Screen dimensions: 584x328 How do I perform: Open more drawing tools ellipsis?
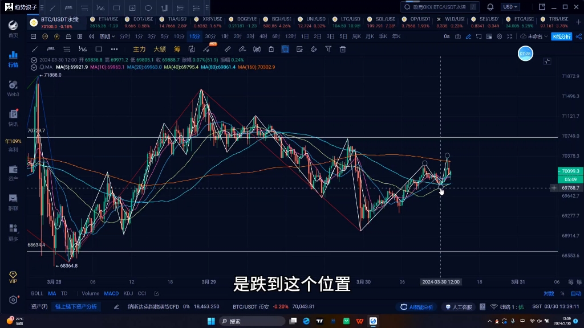tap(114, 49)
